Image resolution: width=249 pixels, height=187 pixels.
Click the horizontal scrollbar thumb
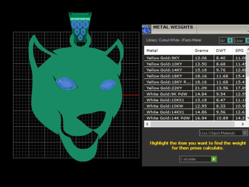[x=192, y=124]
